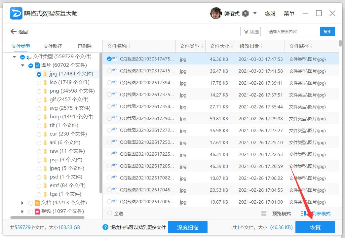Viewport: 345px width, 238px height.
Task: Switch to the 文件类型 tab
Action: coord(21,46)
